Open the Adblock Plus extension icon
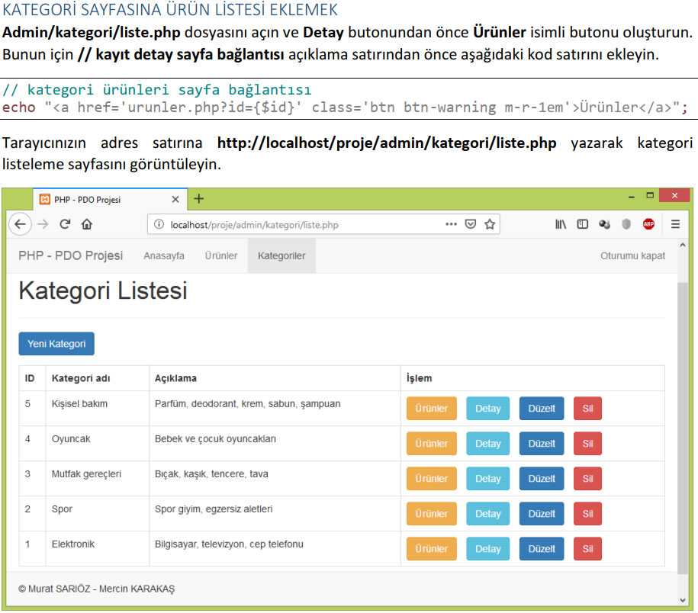This screenshot has height=613, width=698. [x=648, y=224]
